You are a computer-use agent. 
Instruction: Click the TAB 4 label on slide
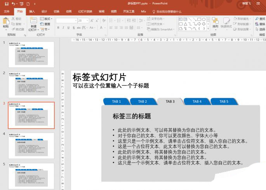(197, 102)
